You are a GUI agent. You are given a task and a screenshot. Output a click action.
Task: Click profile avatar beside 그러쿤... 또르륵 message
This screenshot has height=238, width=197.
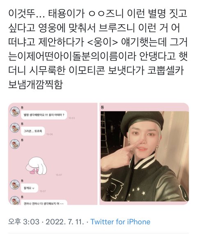15,128
